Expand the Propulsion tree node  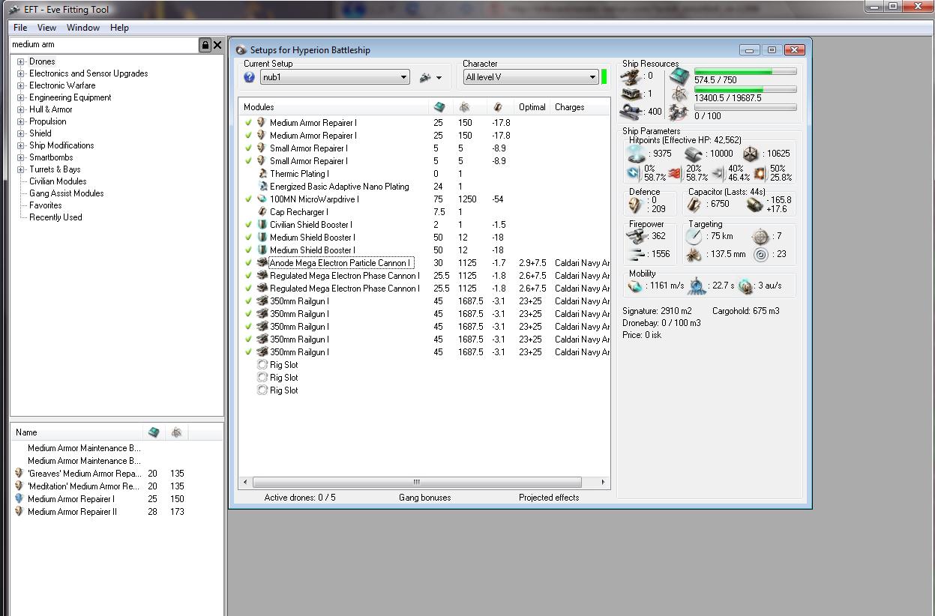[21, 121]
